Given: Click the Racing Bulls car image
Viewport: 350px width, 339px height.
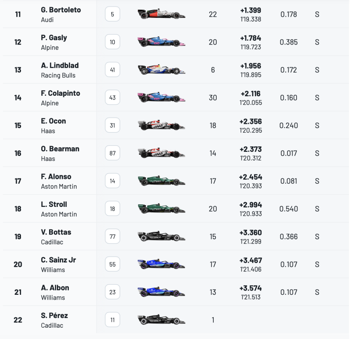Looking at the screenshot, I should 161,69.
